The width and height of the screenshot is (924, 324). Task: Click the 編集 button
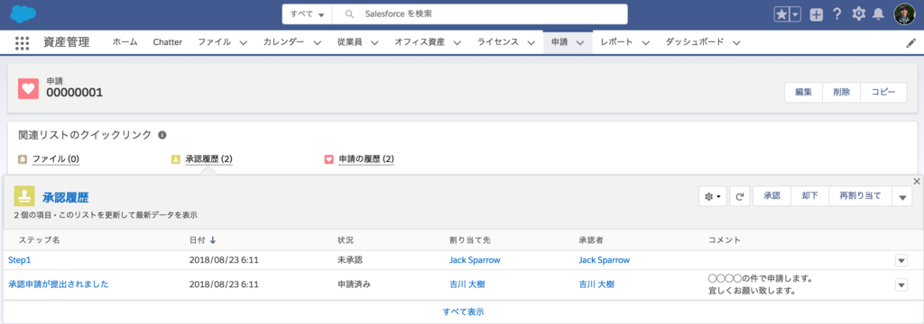[804, 93]
